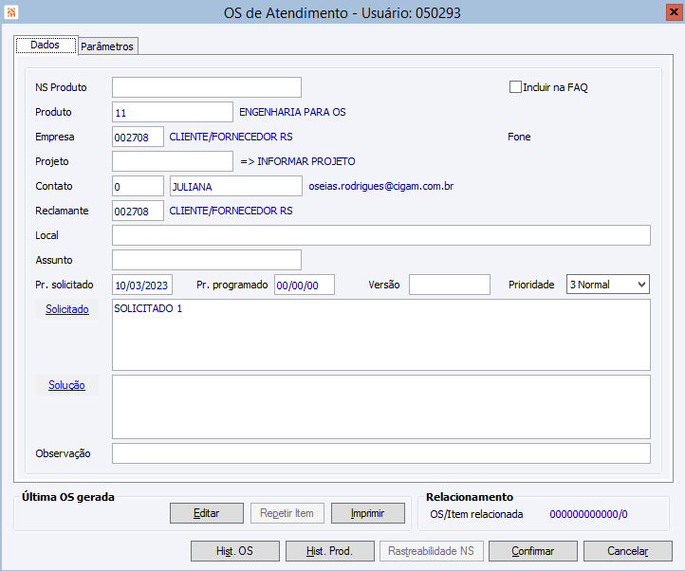This screenshot has height=571, width=685.
Task: Click the => INFORMAR PROJETO text
Action: click(x=298, y=161)
